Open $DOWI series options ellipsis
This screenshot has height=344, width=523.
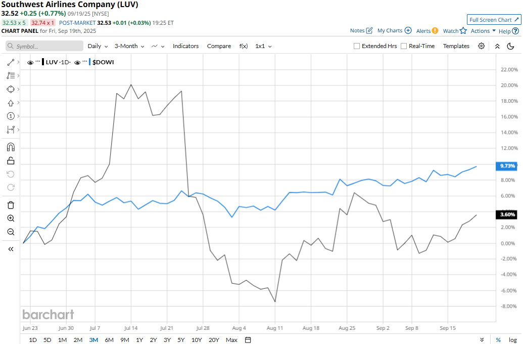coord(85,62)
